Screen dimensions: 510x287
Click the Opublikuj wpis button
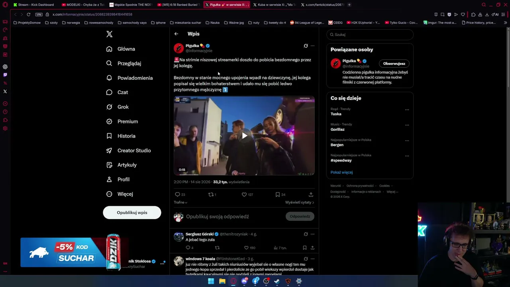click(x=132, y=212)
